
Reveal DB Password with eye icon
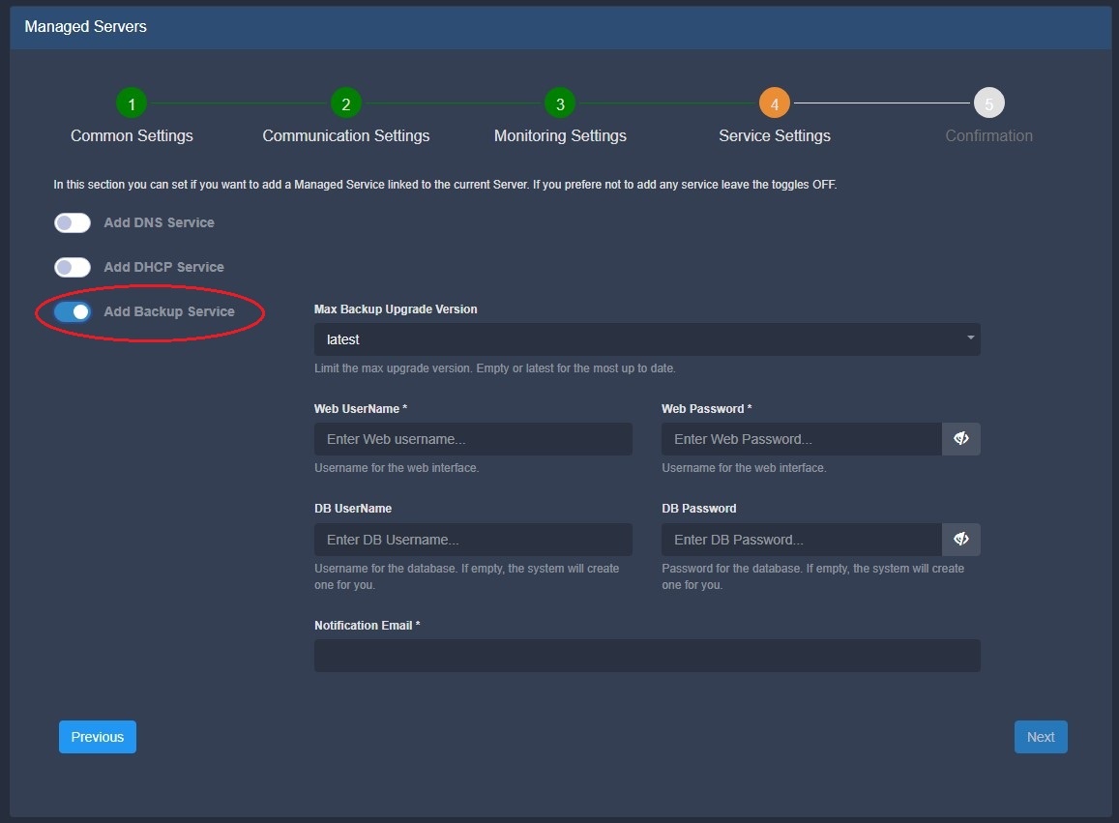point(960,540)
